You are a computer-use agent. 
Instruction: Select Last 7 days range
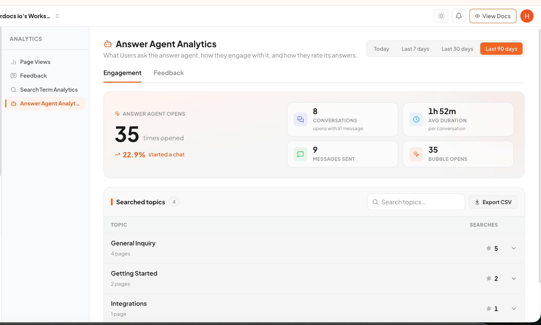click(x=415, y=49)
